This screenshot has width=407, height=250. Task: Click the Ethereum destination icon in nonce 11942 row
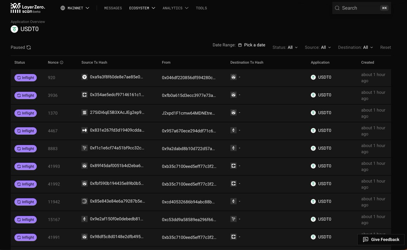(233, 201)
